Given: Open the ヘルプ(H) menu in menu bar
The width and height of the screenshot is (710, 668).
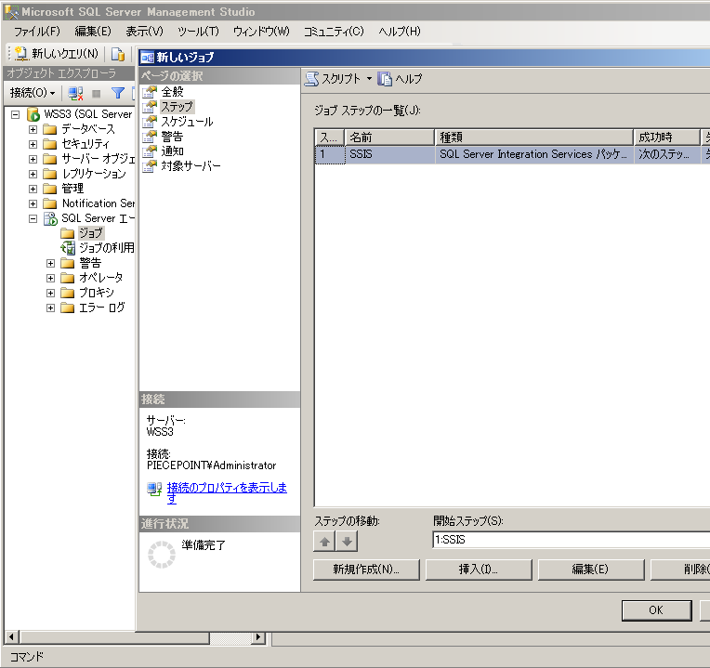Looking at the screenshot, I should coord(400,32).
